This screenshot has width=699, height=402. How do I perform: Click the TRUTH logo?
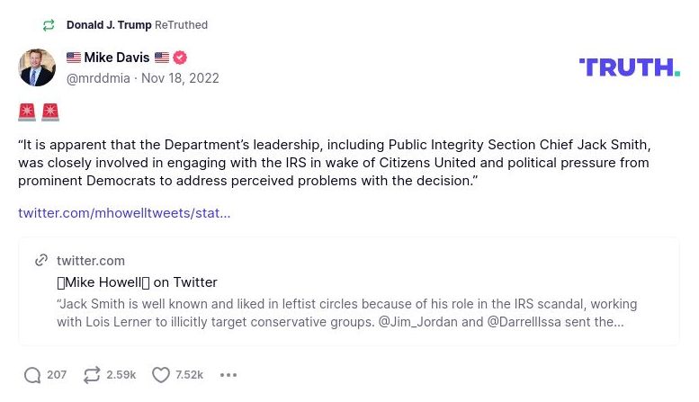click(x=629, y=67)
